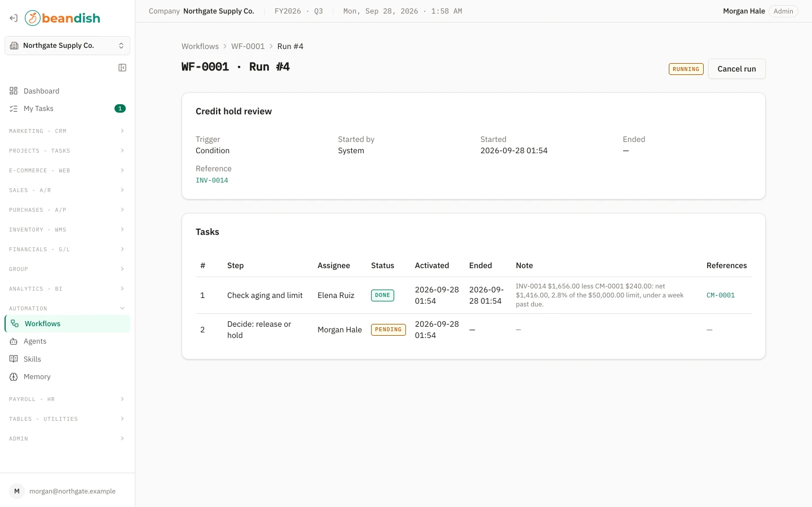Click the RUNNING status badge
This screenshot has width=812, height=507.
click(686, 69)
